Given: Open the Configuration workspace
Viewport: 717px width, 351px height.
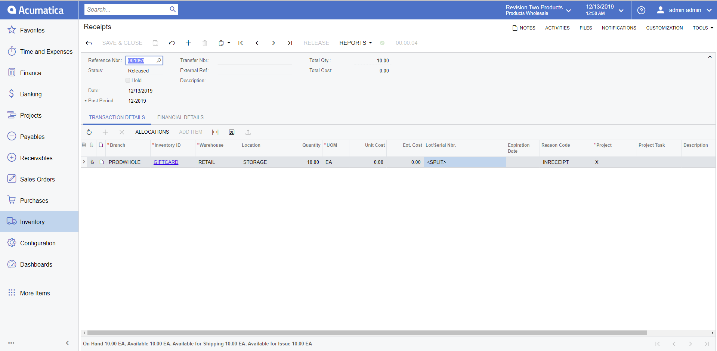Looking at the screenshot, I should [39, 243].
